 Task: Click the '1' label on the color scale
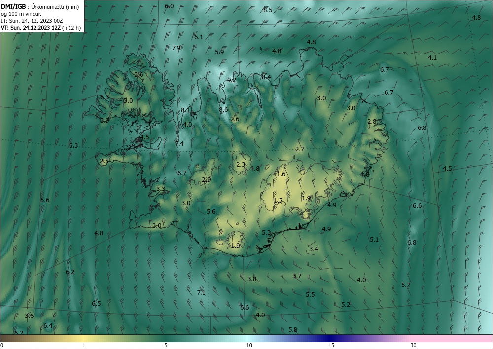(x=84, y=346)
